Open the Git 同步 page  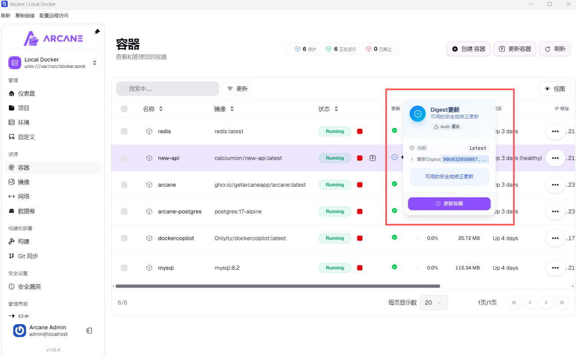tap(53, 256)
